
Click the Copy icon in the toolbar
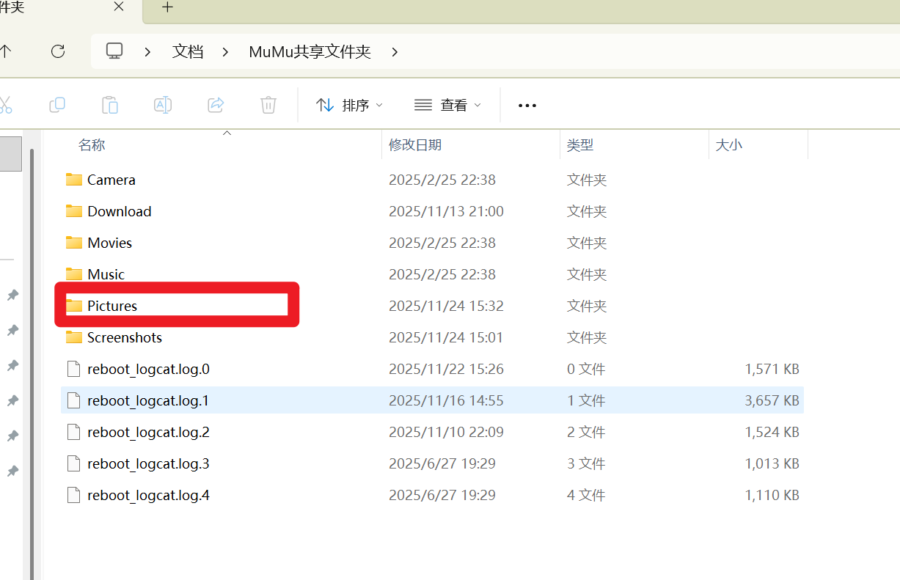pyautogui.click(x=56, y=105)
